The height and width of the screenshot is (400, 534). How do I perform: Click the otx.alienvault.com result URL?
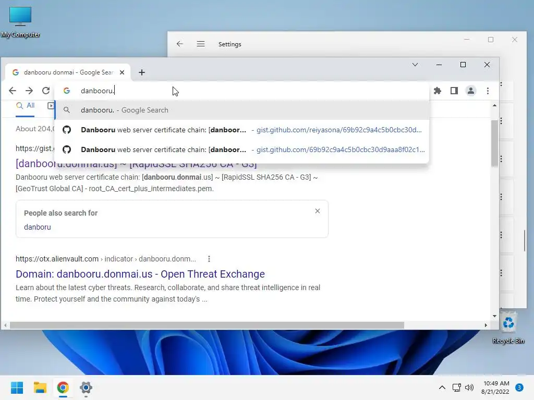pyautogui.click(x=105, y=259)
